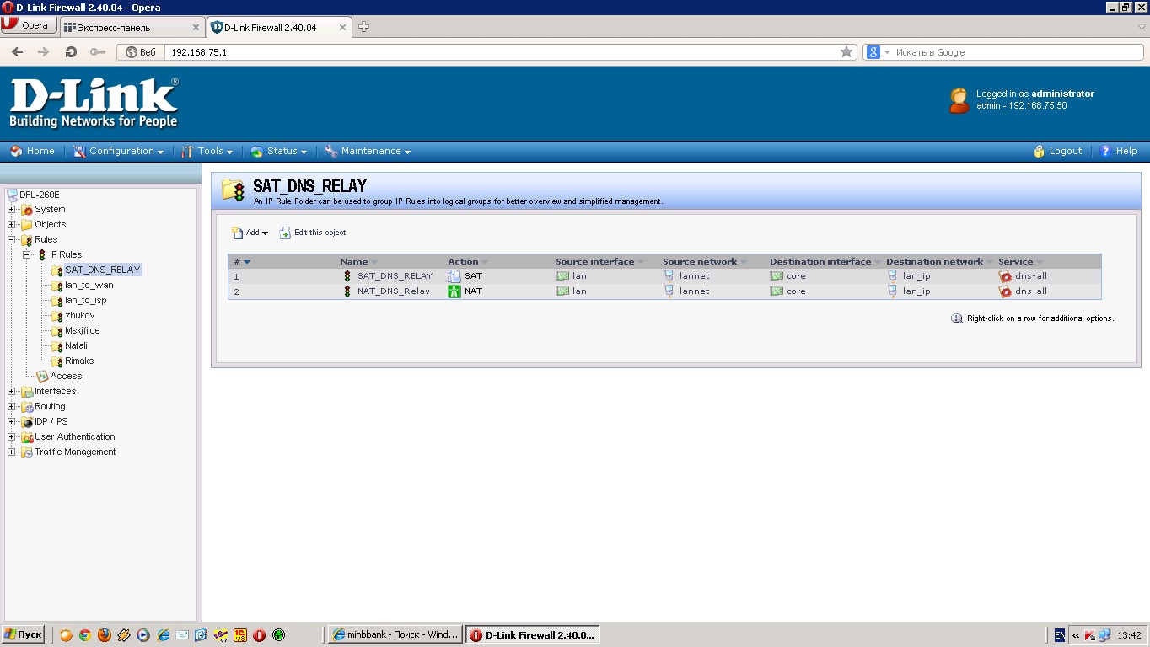Expand the System tree node
The height and width of the screenshot is (647, 1150).
pyautogui.click(x=12, y=210)
